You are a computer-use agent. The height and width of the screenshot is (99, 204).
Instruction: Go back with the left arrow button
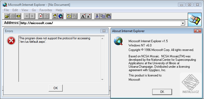coord(27,16)
